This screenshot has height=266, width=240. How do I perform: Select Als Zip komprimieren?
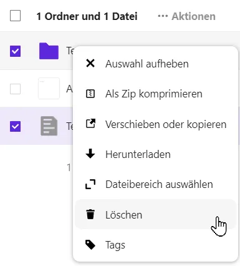coord(155,94)
